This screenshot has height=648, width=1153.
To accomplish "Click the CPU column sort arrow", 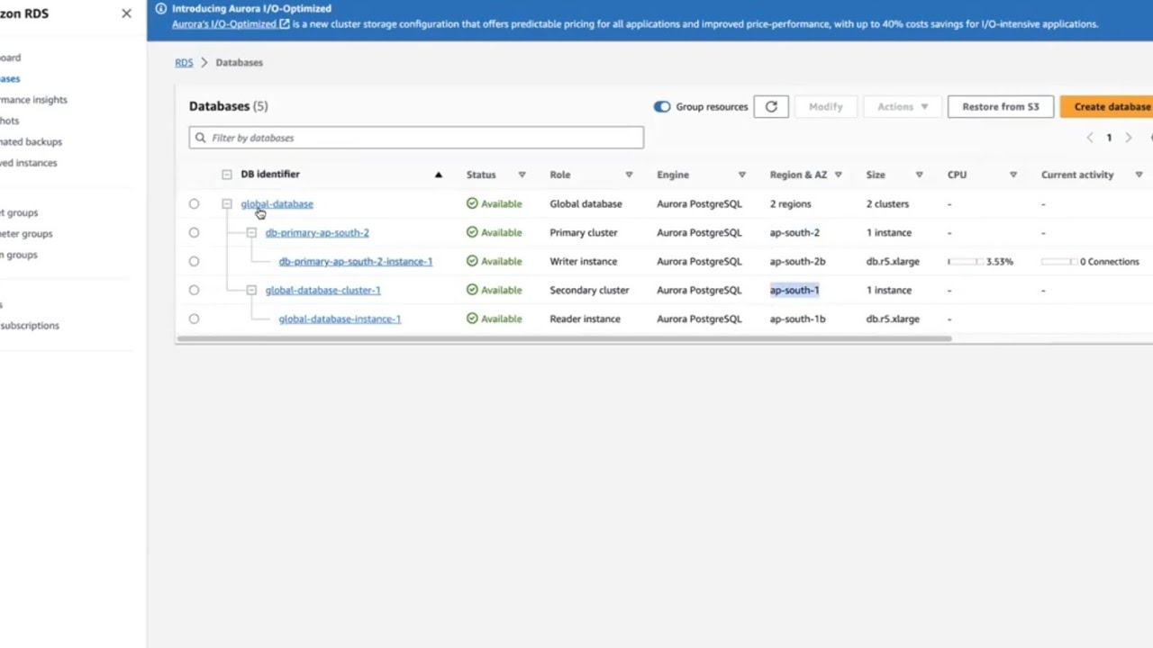I will tap(1013, 175).
